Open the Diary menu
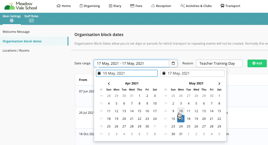Viewport: 268px width, 145px height. [115, 6]
